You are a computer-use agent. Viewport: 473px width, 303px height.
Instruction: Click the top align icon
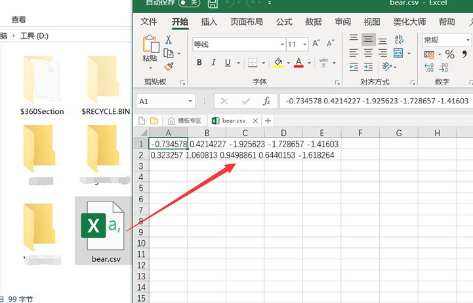point(354,38)
